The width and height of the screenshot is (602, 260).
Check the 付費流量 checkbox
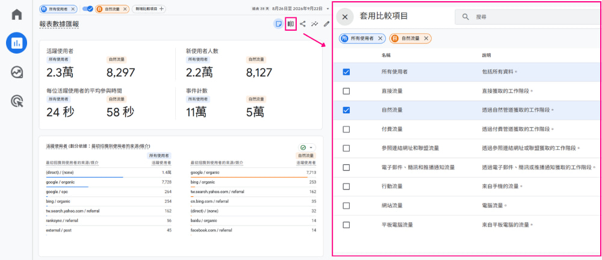[x=346, y=129]
